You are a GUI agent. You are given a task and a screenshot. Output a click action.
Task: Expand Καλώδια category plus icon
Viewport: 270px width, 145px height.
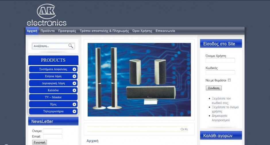pos(74,90)
